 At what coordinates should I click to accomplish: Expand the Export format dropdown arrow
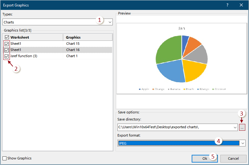click(243, 143)
